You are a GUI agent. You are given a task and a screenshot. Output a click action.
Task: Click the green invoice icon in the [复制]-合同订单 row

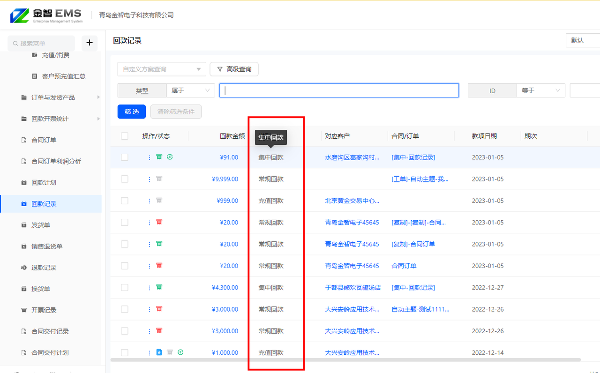click(159, 244)
